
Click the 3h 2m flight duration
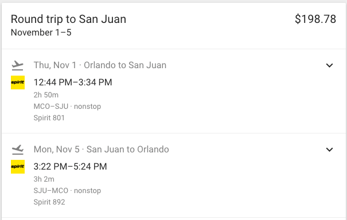(44, 179)
